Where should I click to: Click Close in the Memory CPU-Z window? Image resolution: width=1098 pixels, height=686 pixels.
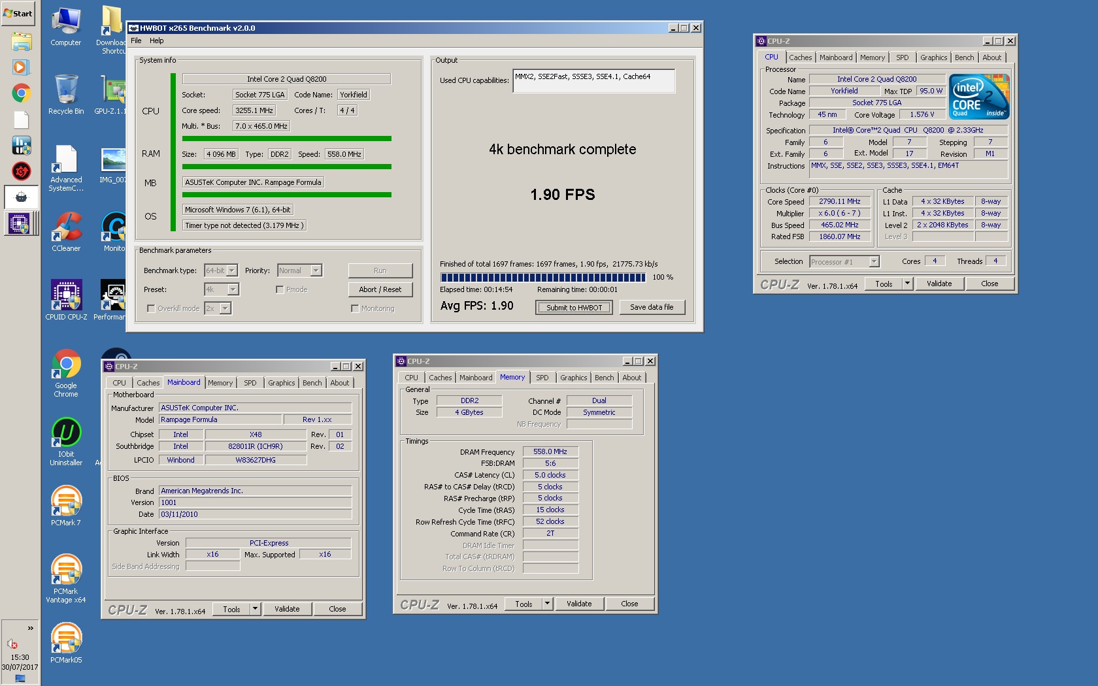[629, 604]
